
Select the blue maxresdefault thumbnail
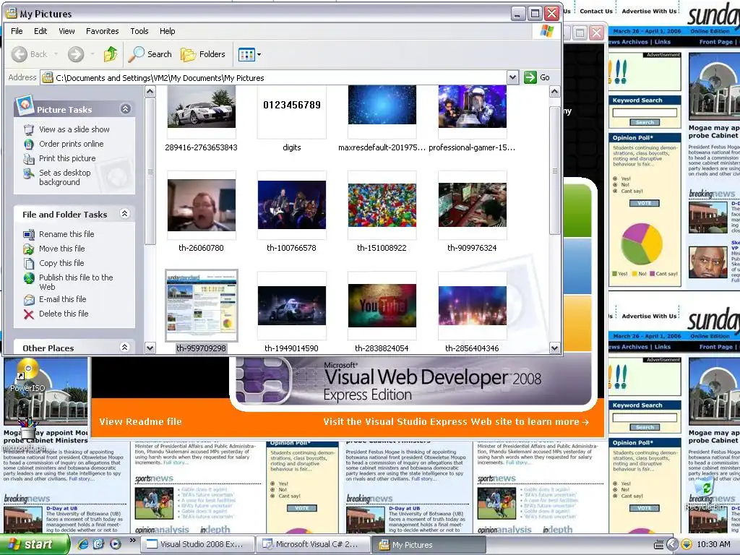pos(382,106)
